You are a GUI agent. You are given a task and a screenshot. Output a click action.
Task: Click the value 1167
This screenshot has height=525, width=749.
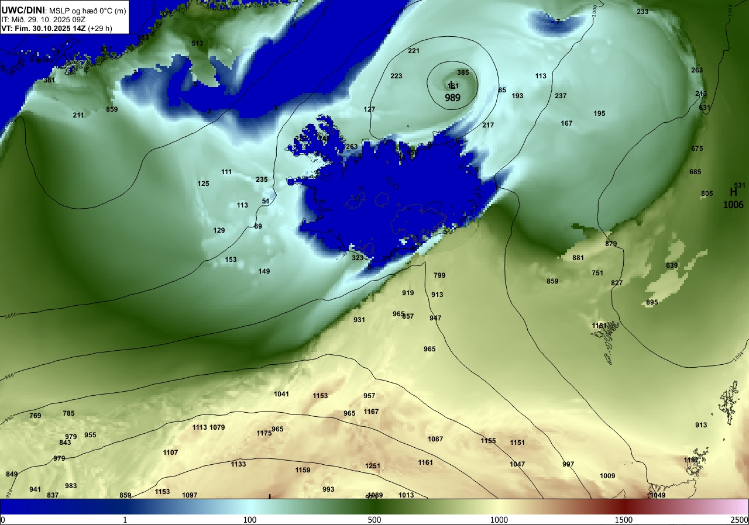371,412
